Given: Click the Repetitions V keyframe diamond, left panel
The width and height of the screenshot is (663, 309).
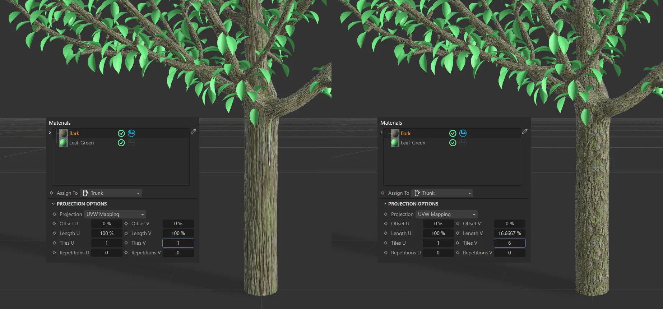Looking at the screenshot, I should pos(126,253).
